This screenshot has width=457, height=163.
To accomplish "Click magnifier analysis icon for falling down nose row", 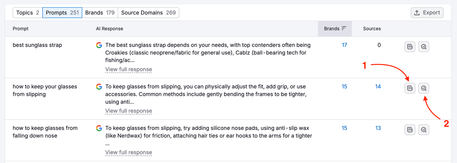I will tap(423, 130).
